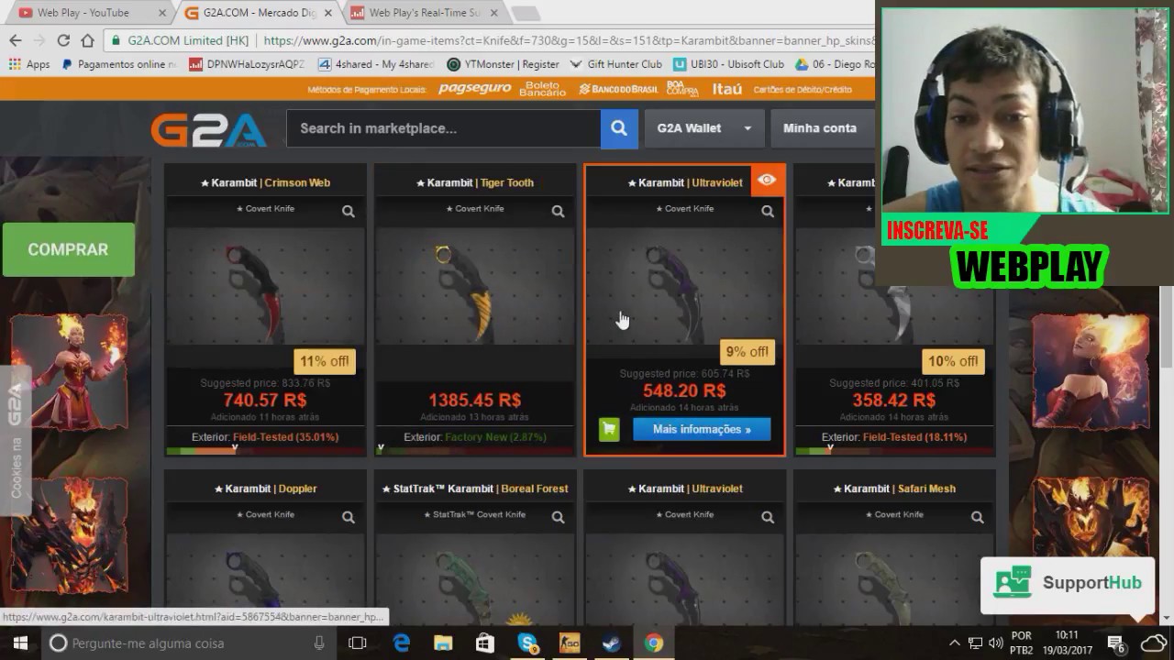The image size is (1174, 660).
Task: Click the G2A logo
Action: (209, 129)
